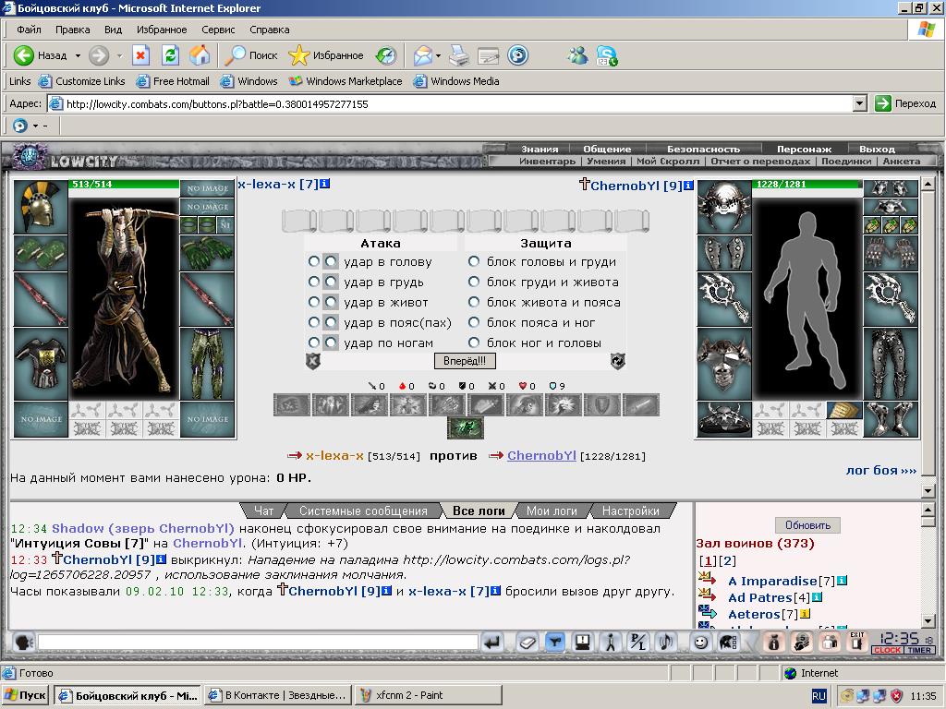The height and width of the screenshot is (709, 946).
Task: Click the speaking head icon left of chat input
Action: [x=23, y=643]
